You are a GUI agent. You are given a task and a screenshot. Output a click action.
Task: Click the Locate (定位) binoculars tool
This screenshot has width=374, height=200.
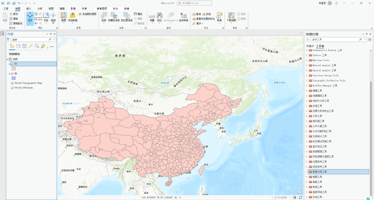coord(159,18)
